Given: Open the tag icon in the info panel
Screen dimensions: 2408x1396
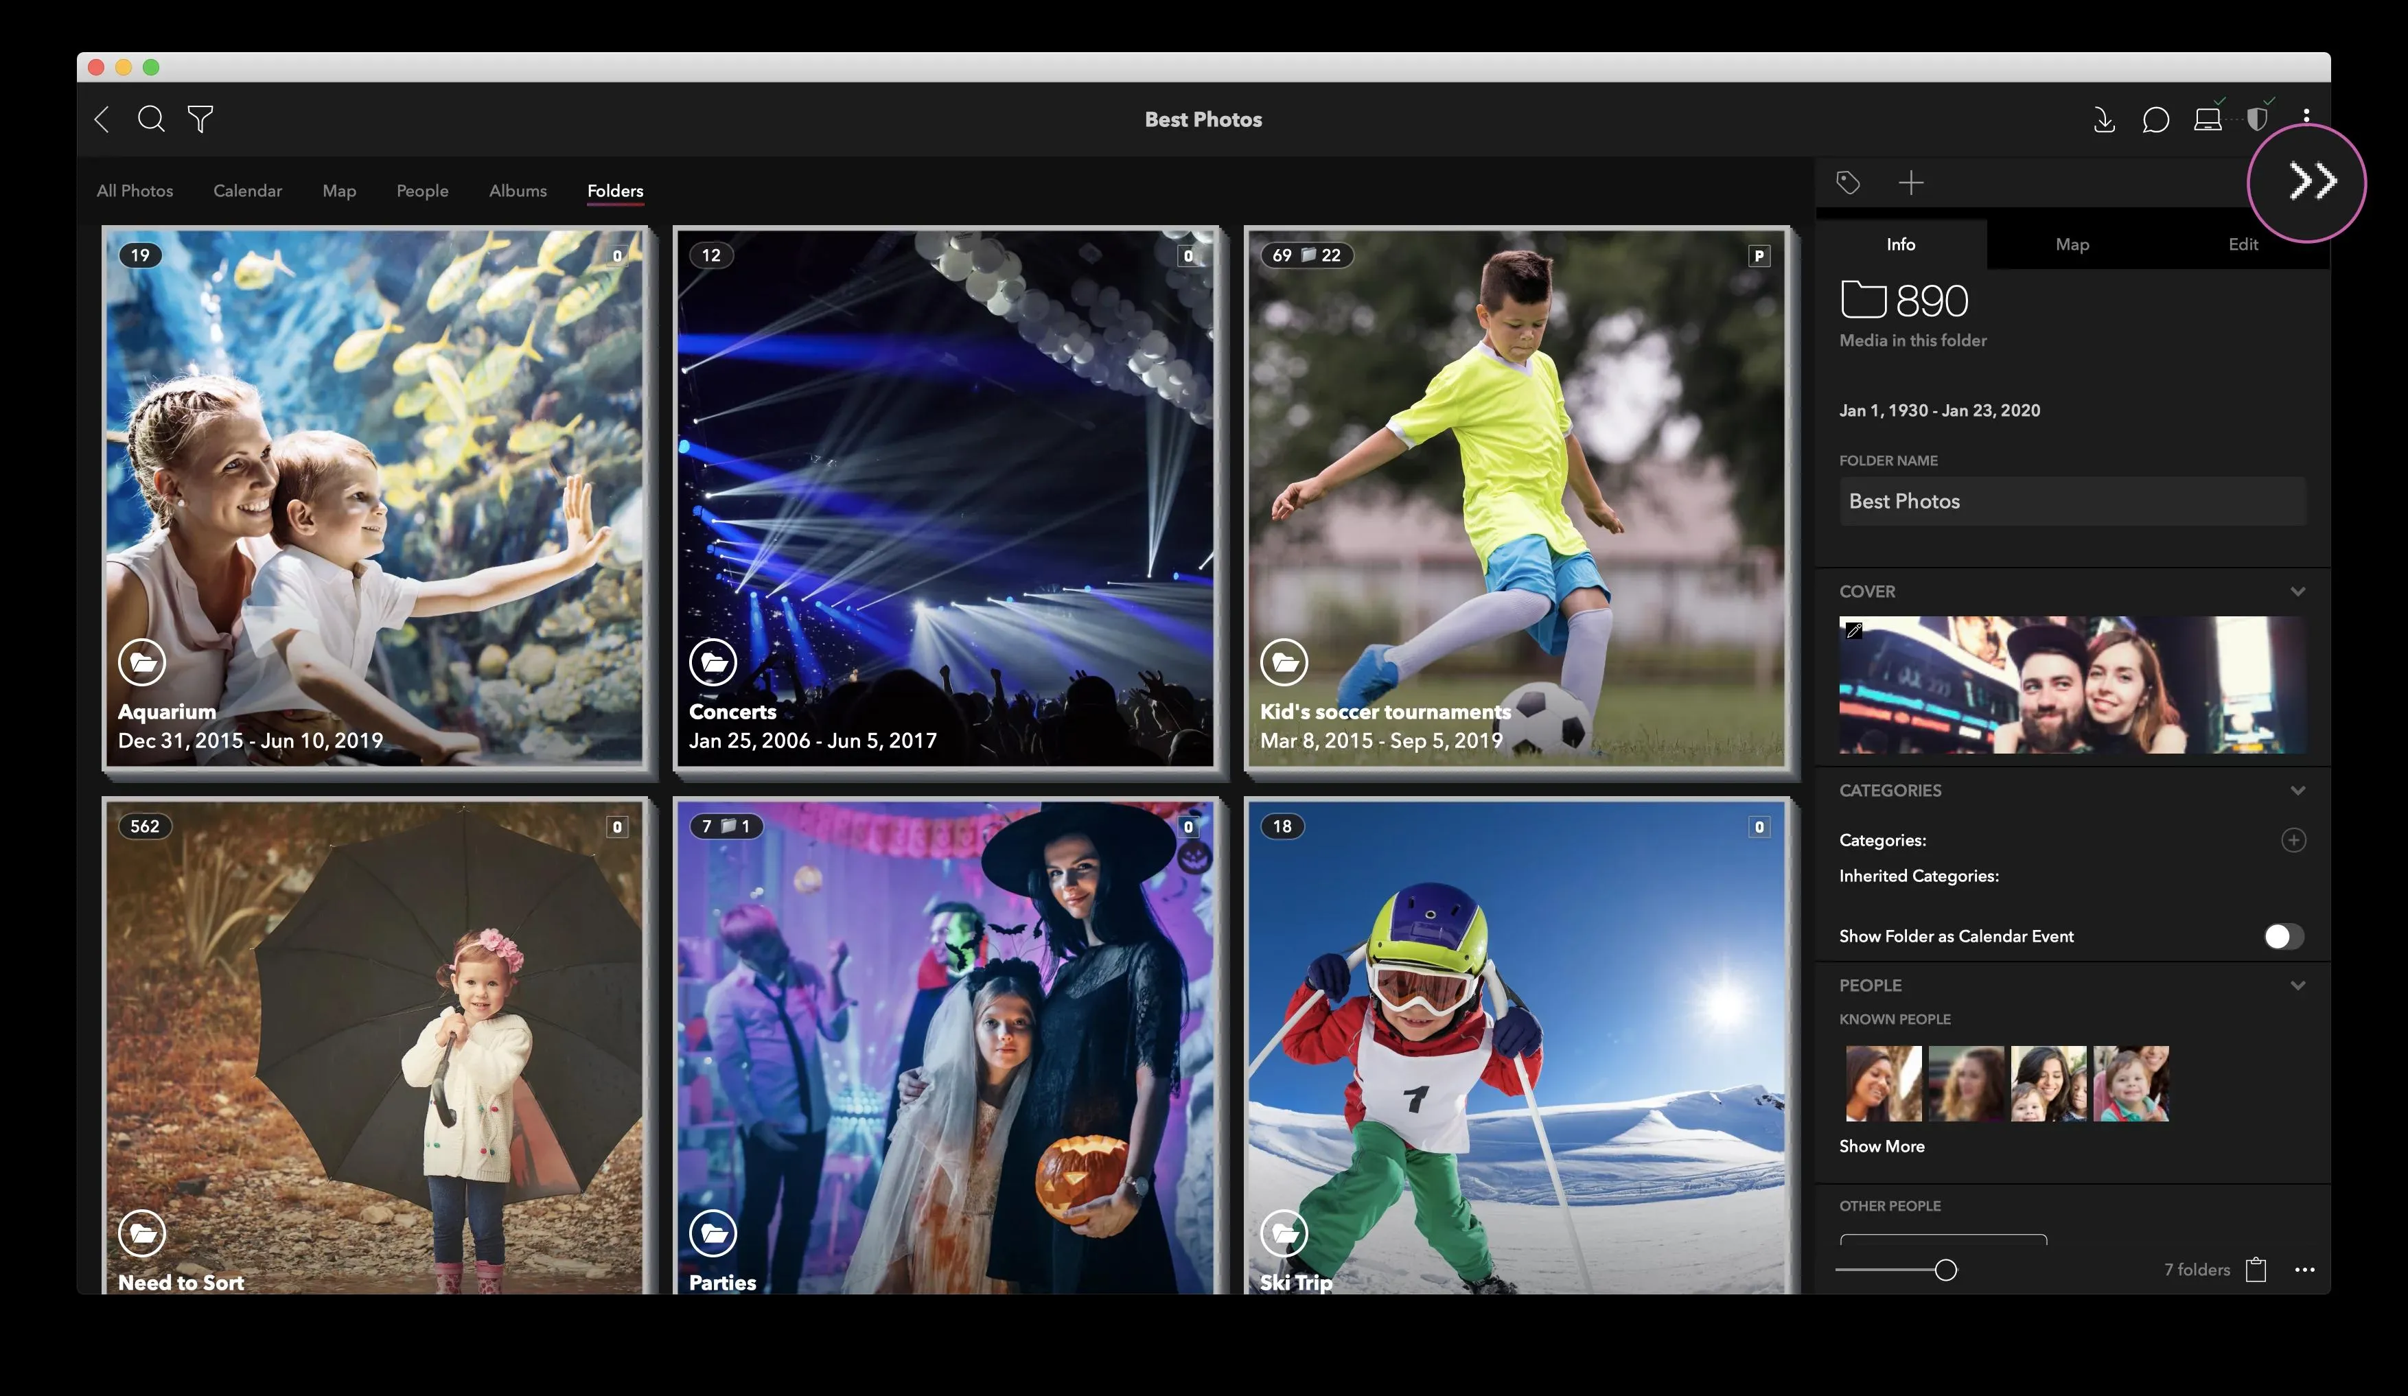Looking at the screenshot, I should coord(1849,182).
